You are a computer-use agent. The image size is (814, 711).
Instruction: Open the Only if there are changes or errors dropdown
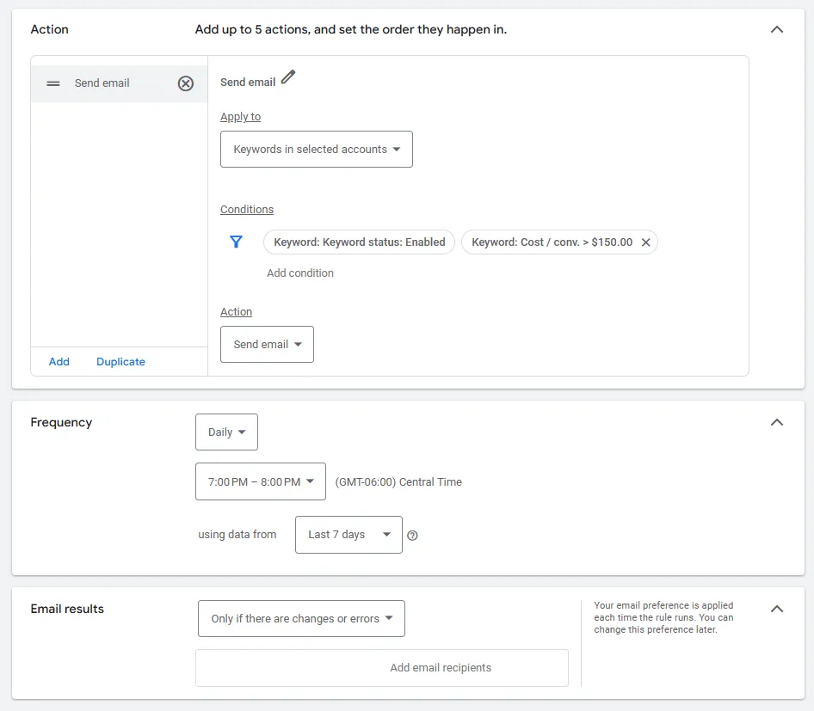coord(301,618)
